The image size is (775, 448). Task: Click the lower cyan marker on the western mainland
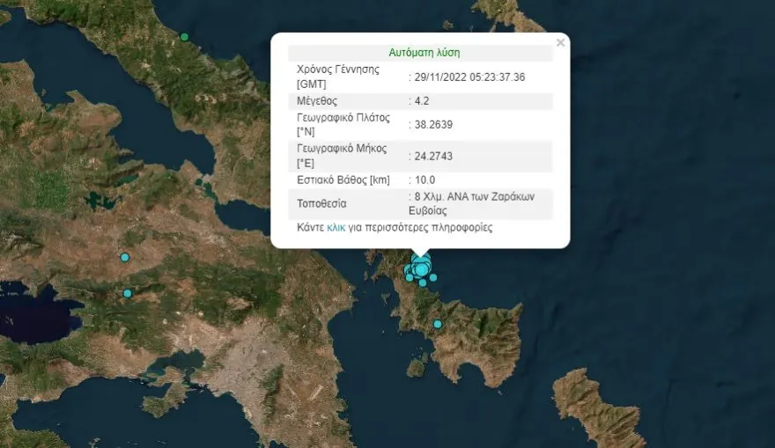tap(128, 293)
